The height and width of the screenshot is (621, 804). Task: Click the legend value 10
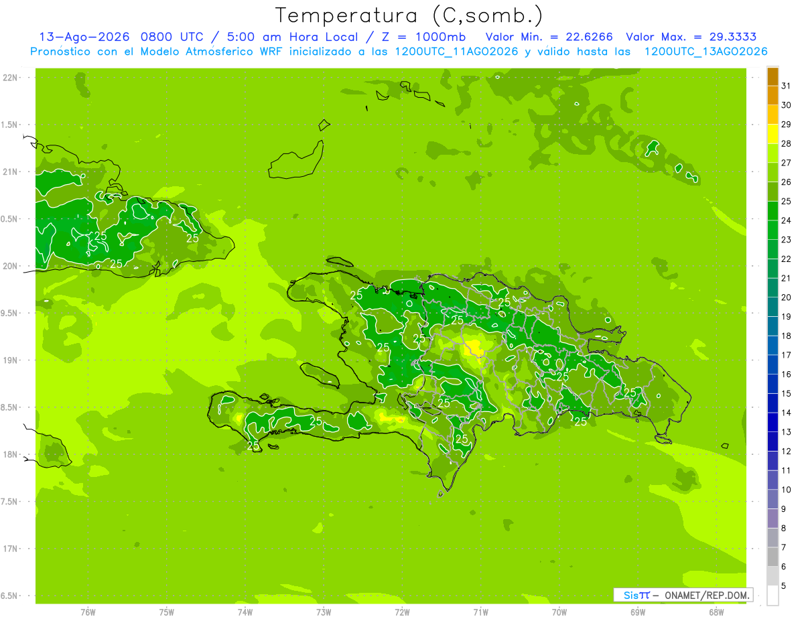coord(787,490)
